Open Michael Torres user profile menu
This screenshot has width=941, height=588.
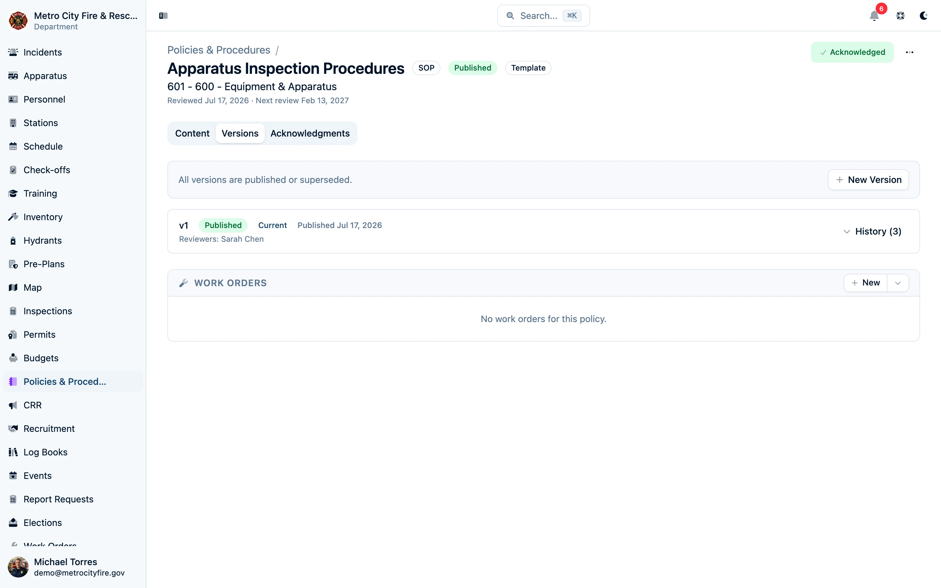click(73, 567)
